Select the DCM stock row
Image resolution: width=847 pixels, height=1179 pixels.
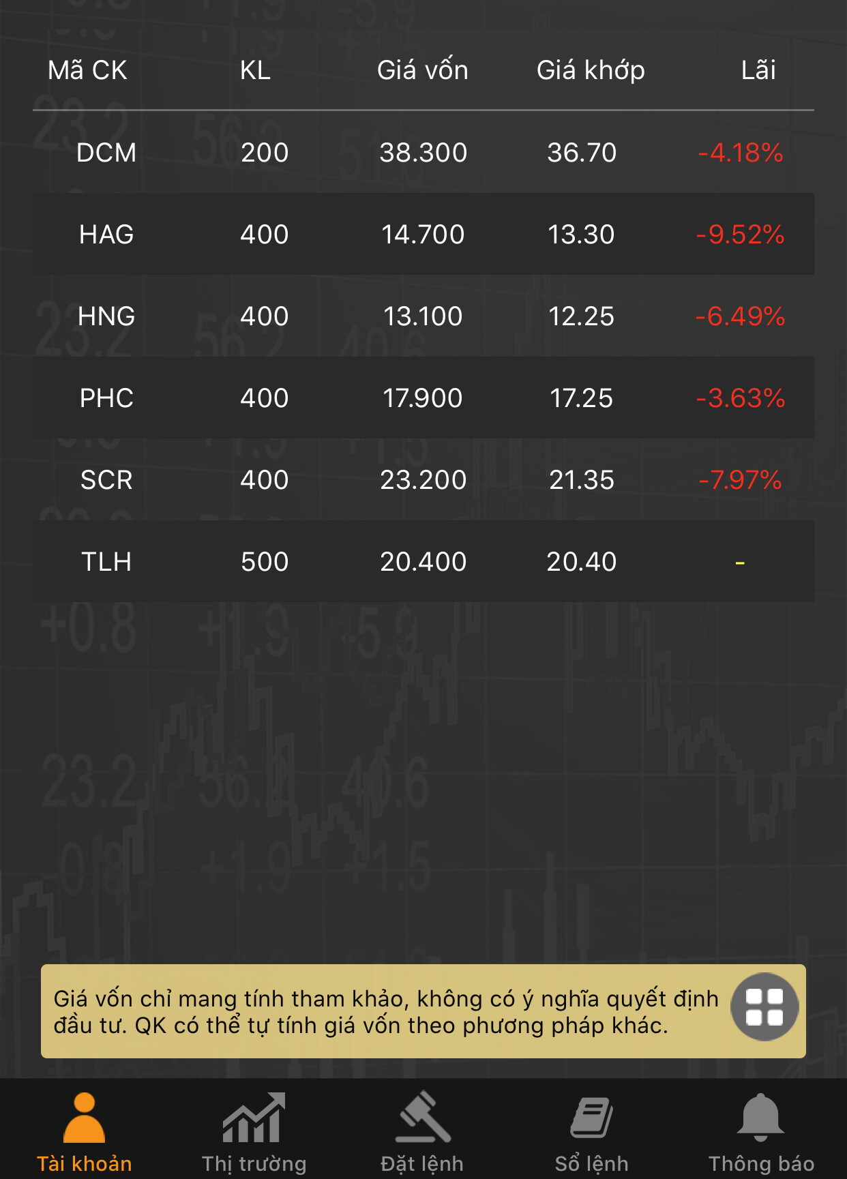pos(423,152)
